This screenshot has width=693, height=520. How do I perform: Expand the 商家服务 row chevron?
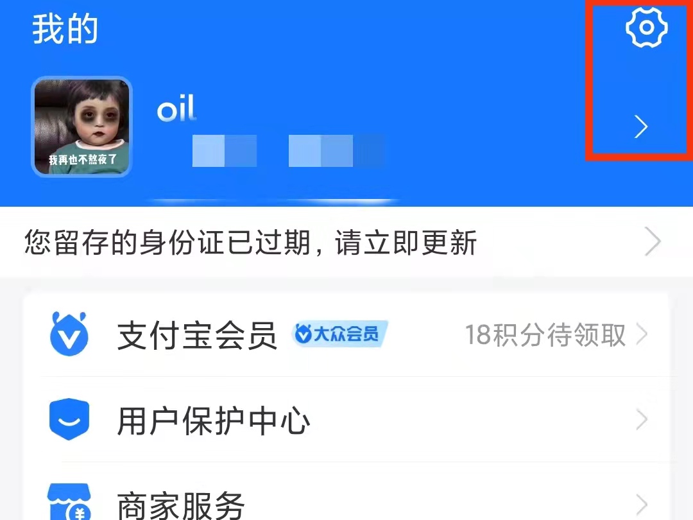pos(642,505)
